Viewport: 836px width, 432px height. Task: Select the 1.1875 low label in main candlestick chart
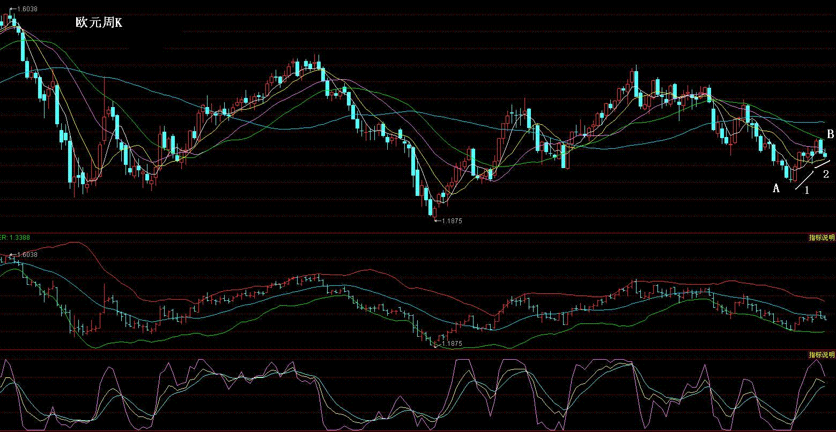(452, 221)
